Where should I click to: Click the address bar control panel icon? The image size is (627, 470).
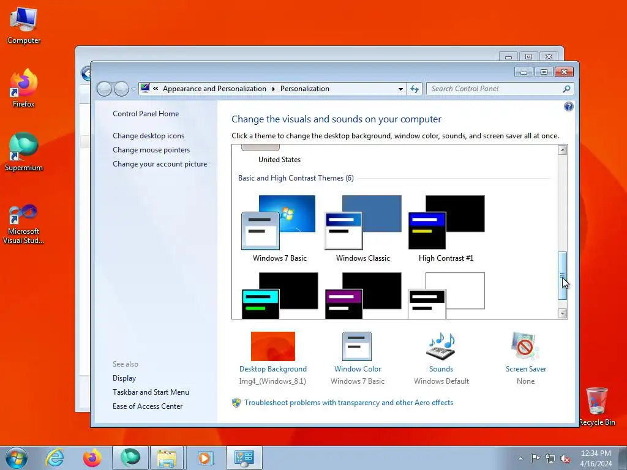(145, 88)
